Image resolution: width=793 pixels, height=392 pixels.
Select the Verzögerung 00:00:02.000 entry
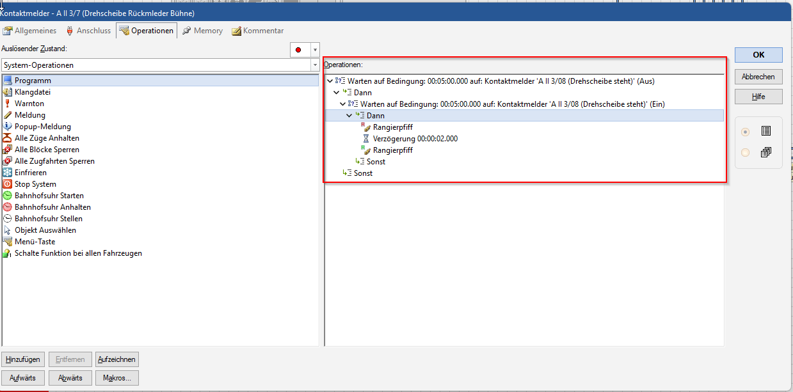pos(415,139)
